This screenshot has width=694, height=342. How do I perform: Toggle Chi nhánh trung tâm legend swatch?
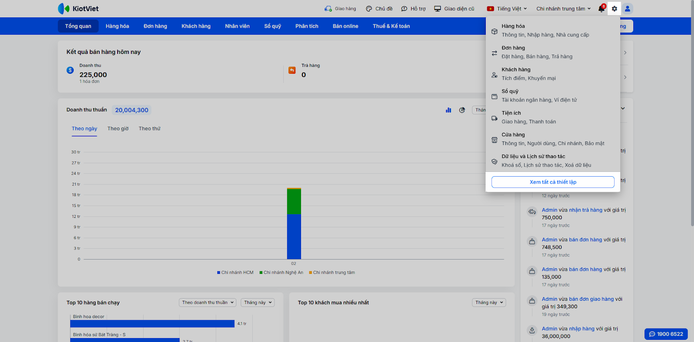[310, 273]
